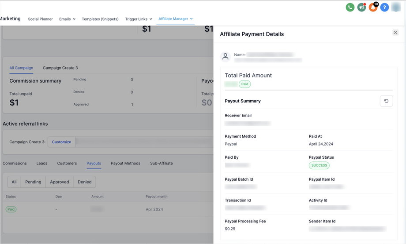The image size is (406, 244).
Task: Open the megaphone announcements icon
Action: [x=361, y=7]
